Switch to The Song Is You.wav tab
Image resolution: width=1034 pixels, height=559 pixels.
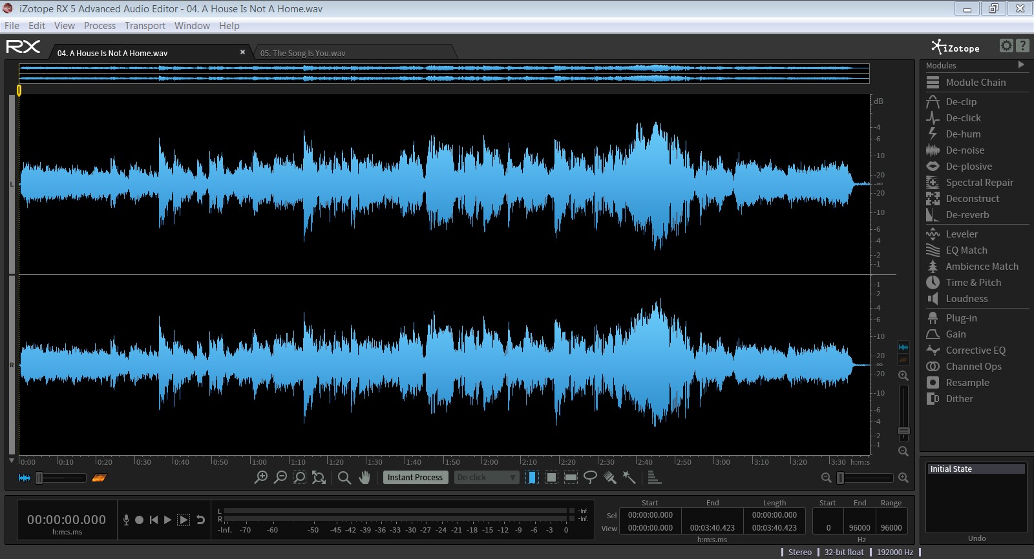[354, 53]
